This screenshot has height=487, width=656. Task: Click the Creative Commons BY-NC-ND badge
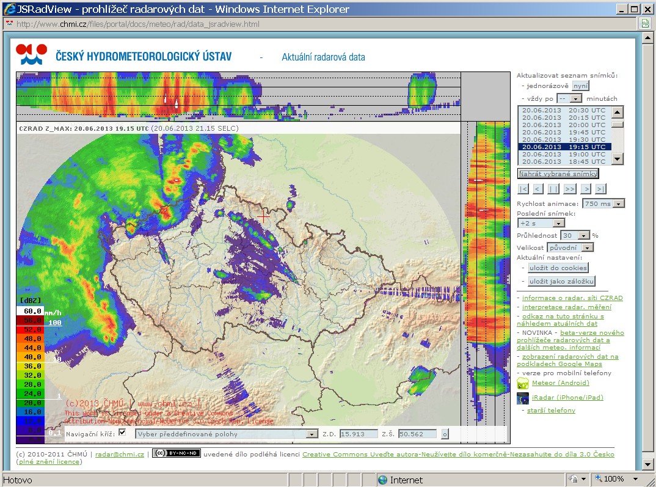176,453
